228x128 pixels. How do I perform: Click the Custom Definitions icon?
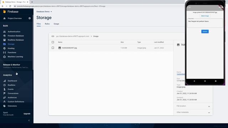[5, 102]
